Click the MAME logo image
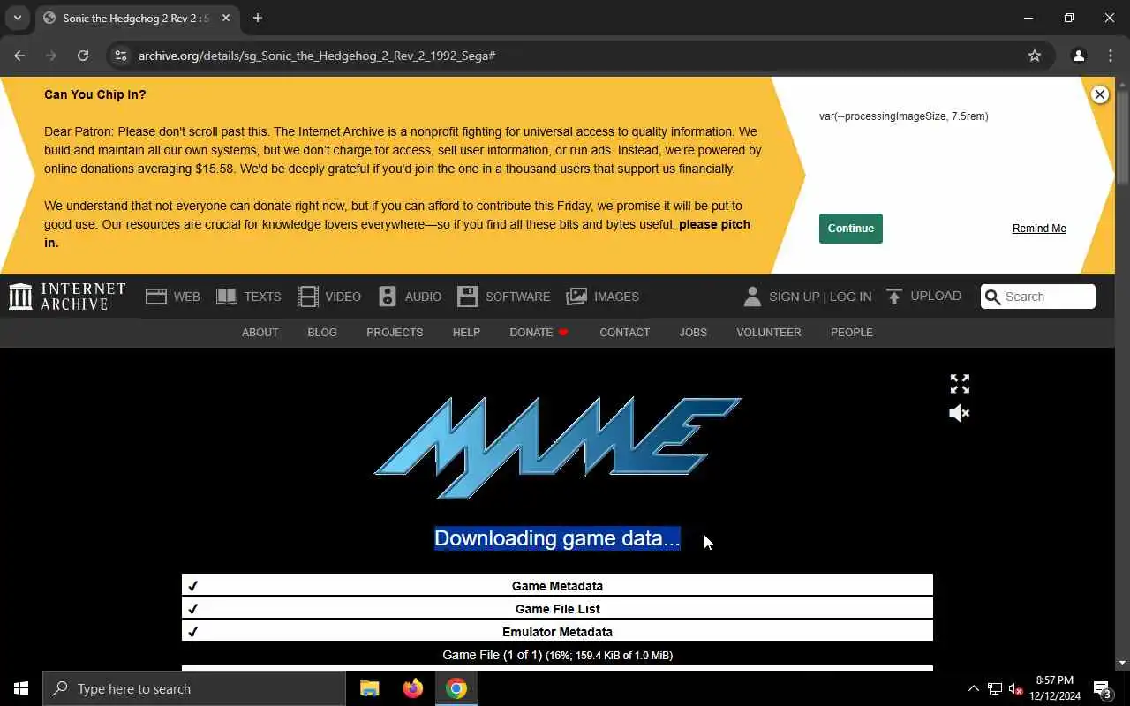1130x706 pixels. coord(557,448)
